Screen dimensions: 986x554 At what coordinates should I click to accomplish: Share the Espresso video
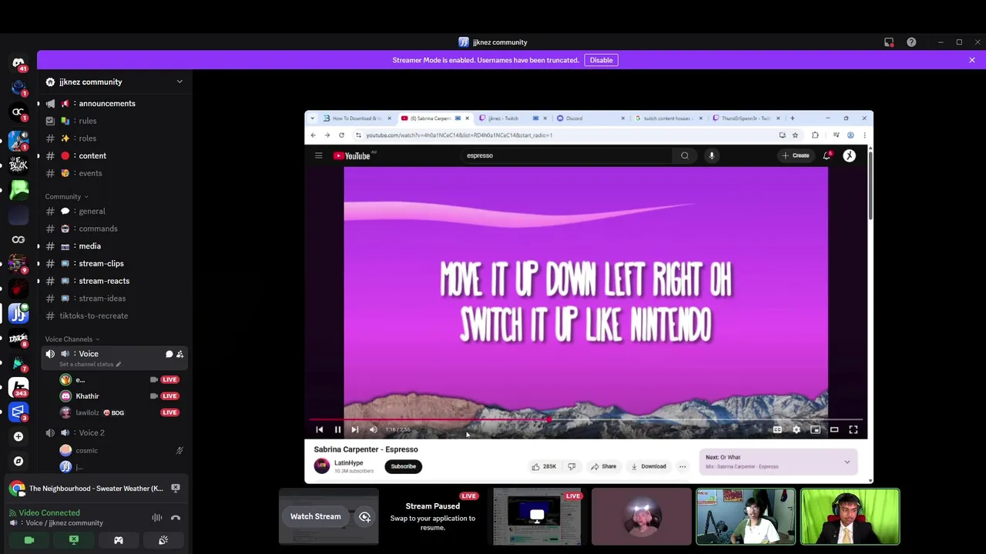click(x=603, y=466)
